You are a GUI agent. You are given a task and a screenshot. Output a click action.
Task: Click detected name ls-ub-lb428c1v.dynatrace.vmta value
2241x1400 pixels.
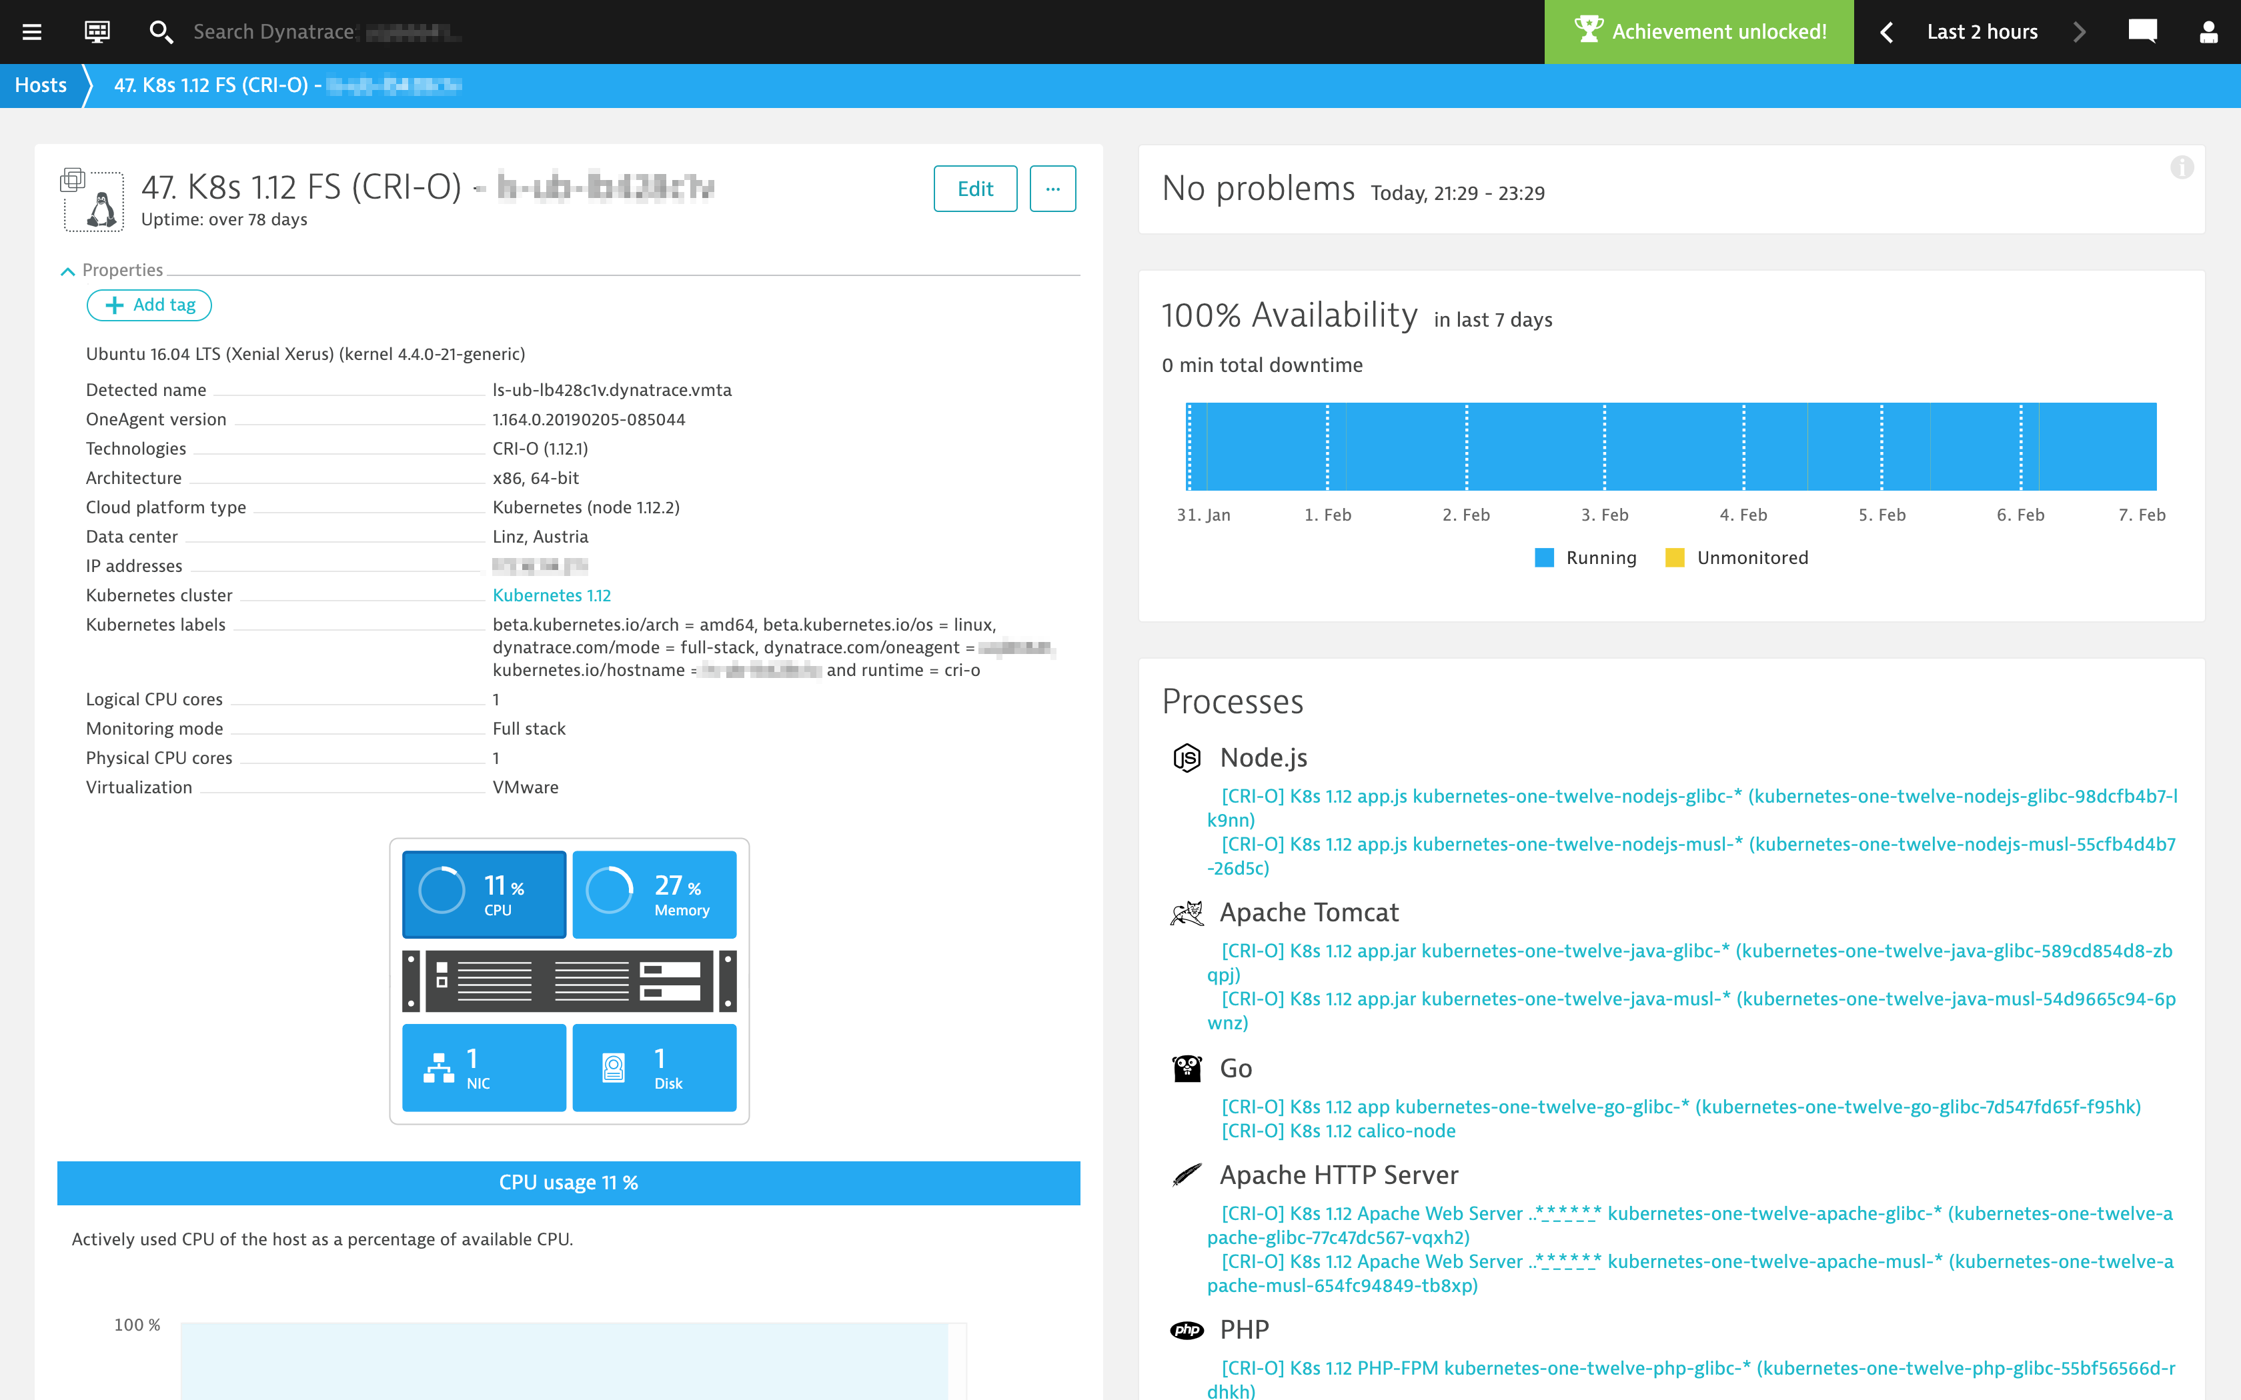(x=612, y=390)
